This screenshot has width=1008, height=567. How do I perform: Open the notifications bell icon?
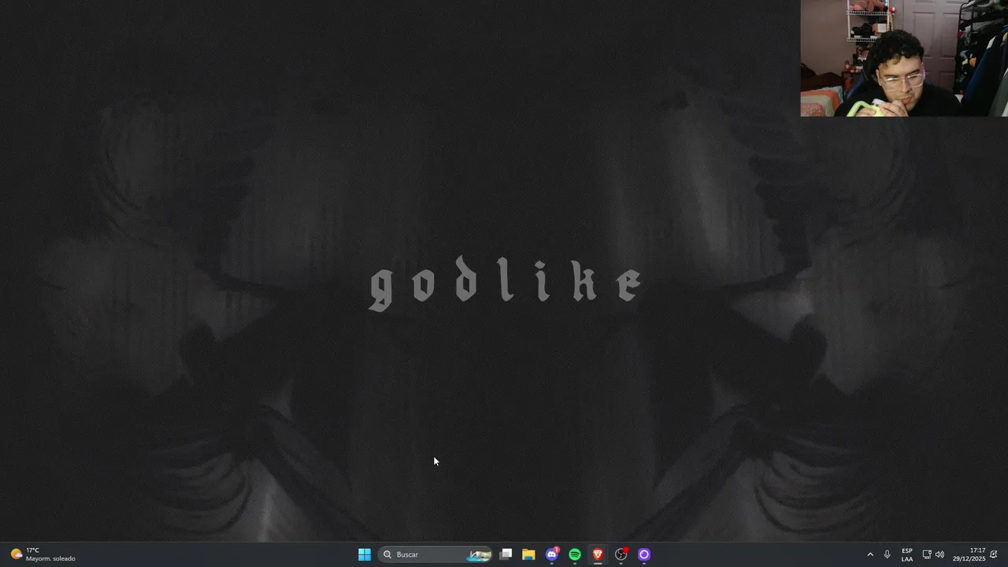click(x=995, y=554)
